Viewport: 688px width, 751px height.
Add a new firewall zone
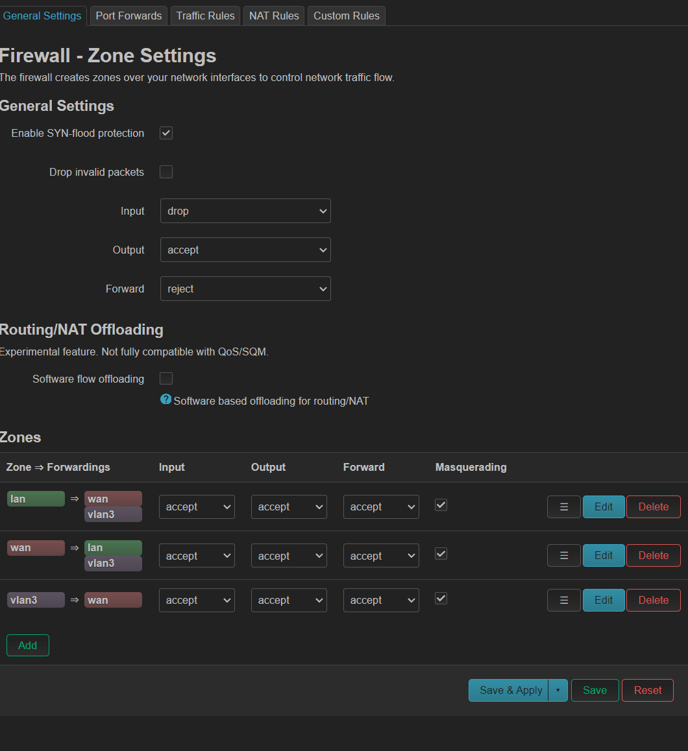[27, 645]
